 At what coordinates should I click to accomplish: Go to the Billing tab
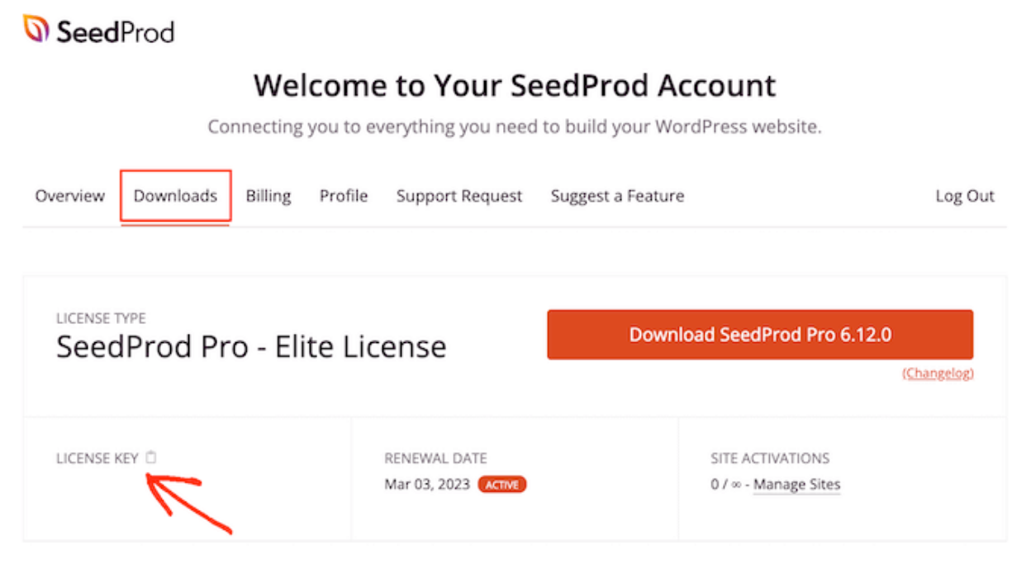268,196
